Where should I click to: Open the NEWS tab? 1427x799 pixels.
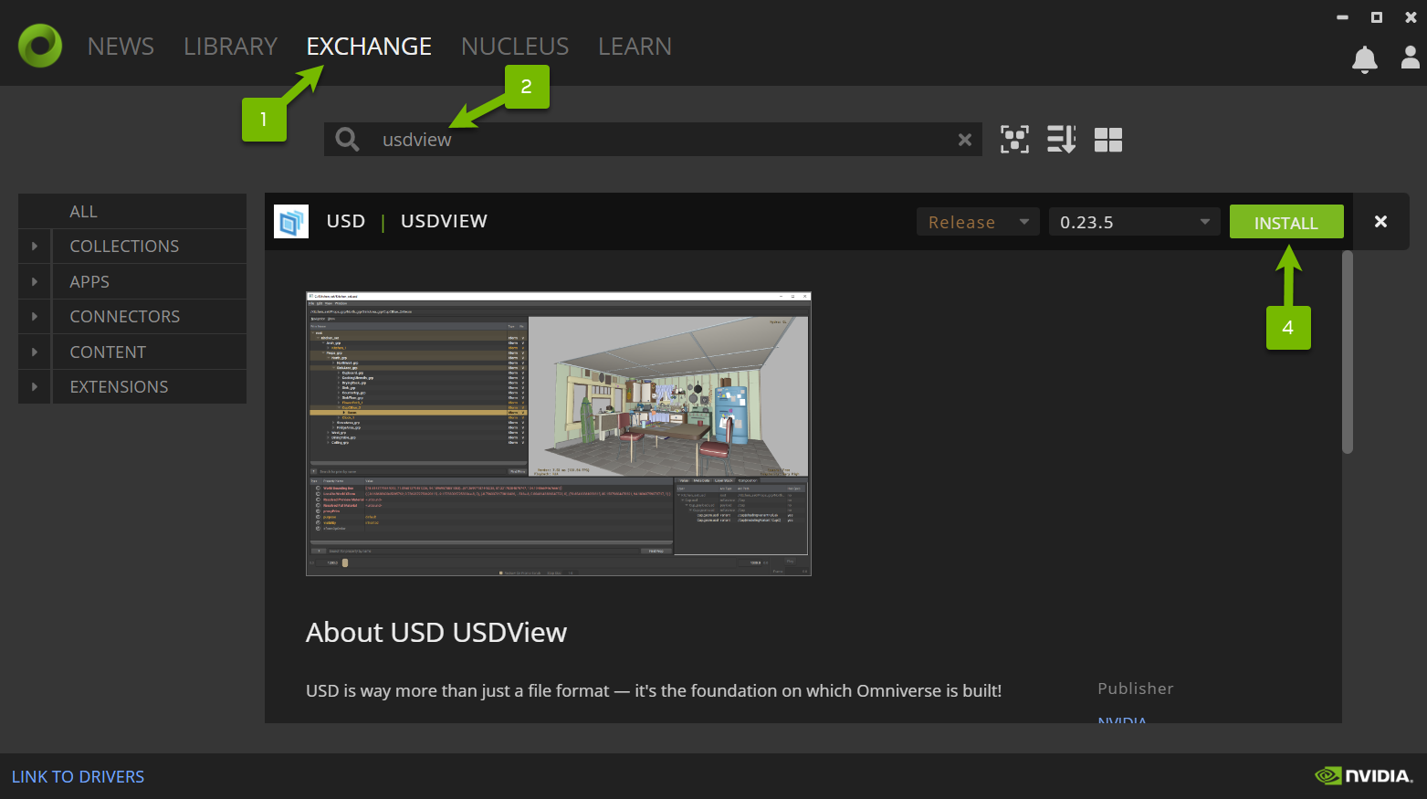click(121, 47)
